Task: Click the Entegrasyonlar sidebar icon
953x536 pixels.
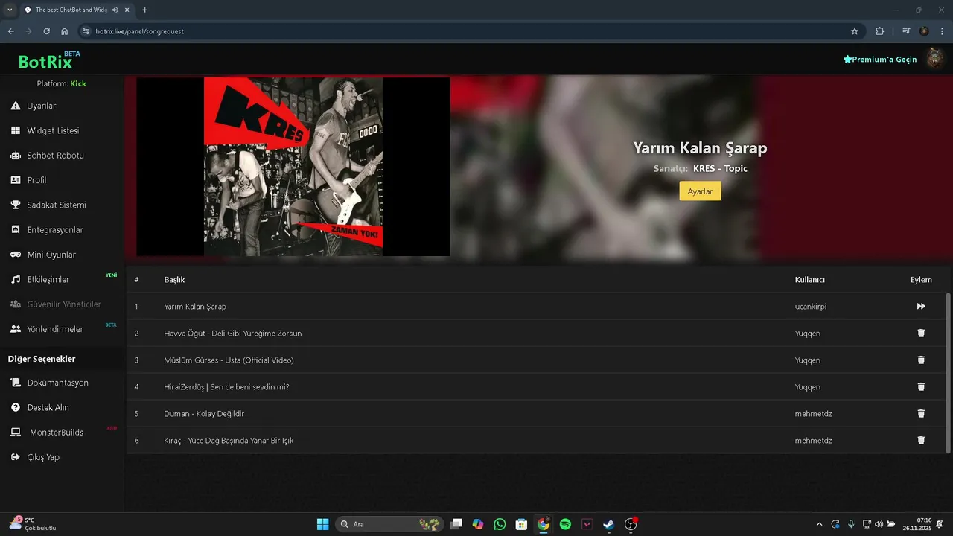Action: (x=15, y=230)
